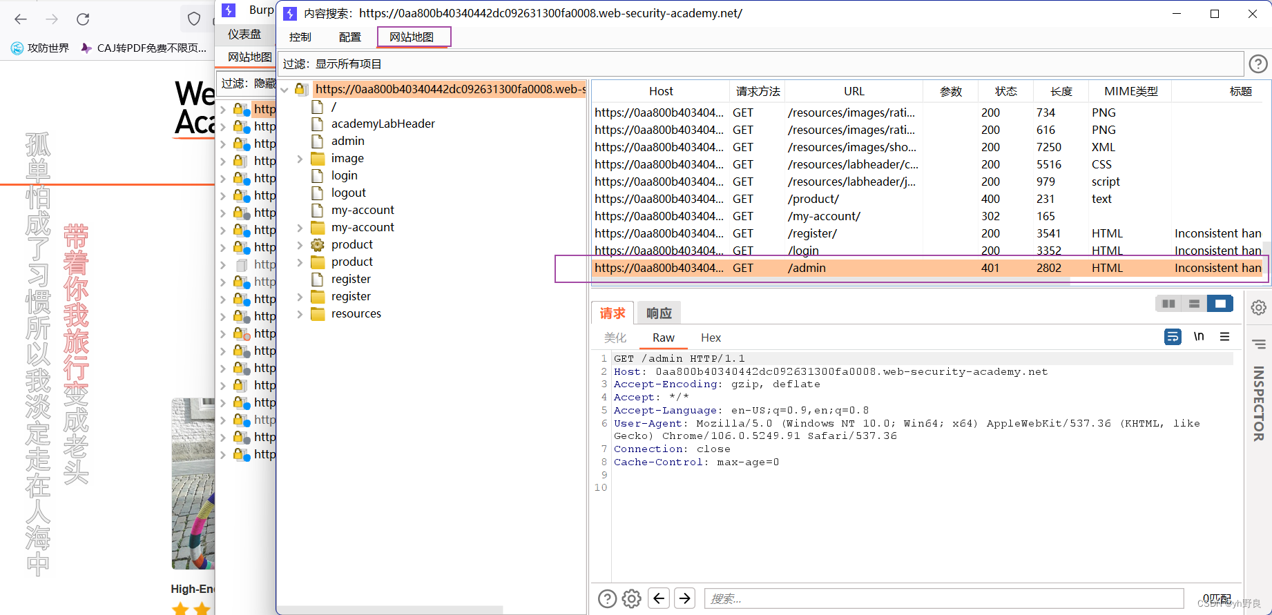
Task: Select the /register/ row in the table
Action: pos(928,233)
